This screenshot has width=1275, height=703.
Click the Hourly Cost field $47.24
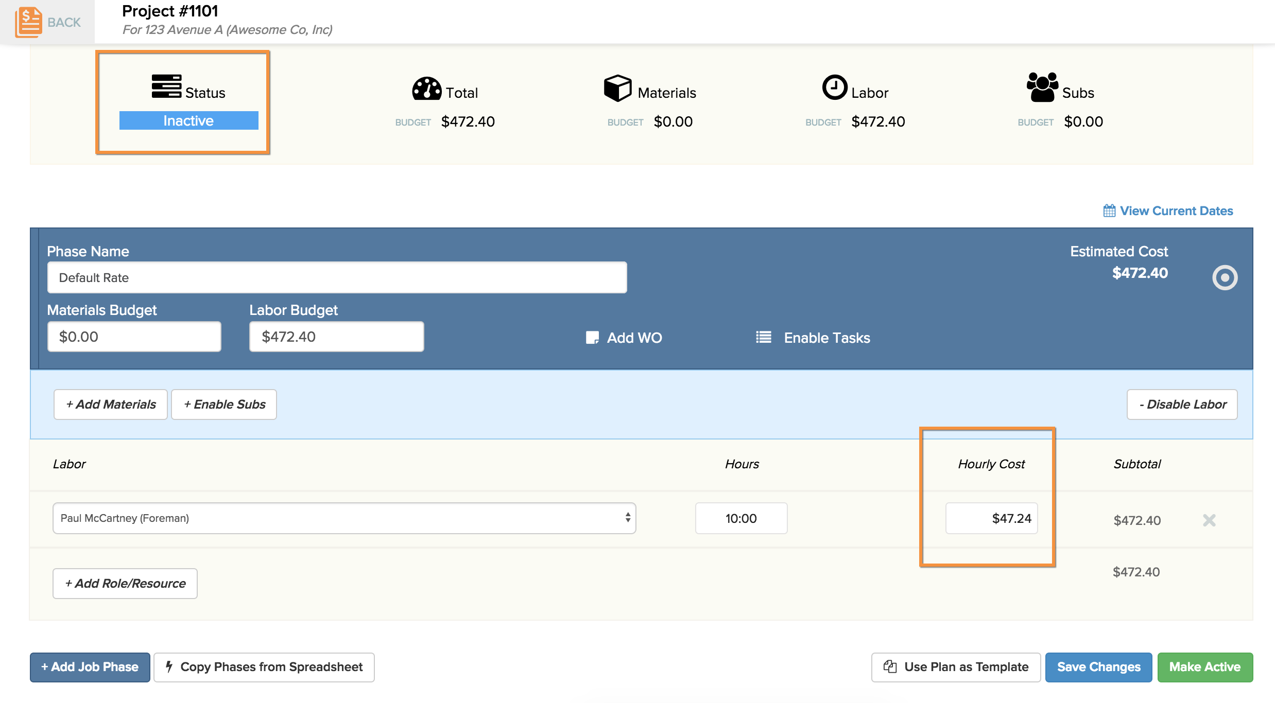992,518
